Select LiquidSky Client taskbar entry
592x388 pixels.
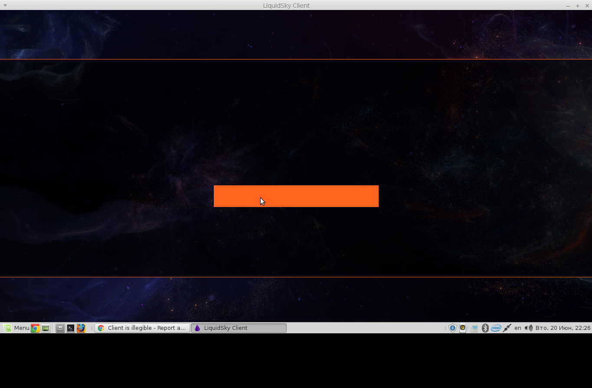(239, 328)
